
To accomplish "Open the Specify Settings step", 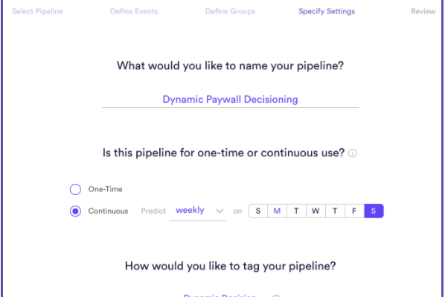I will [327, 11].
